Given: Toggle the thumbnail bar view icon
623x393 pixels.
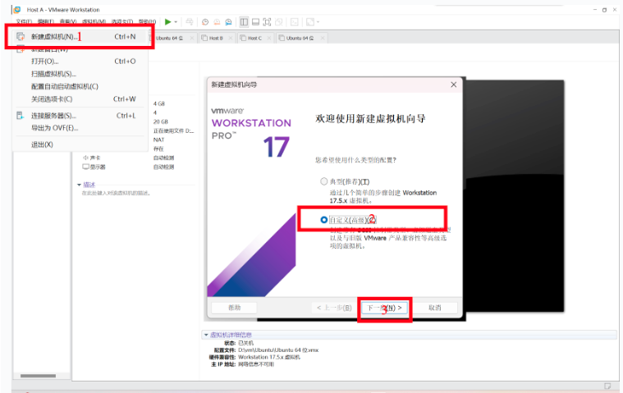Looking at the screenshot, I should (255, 22).
